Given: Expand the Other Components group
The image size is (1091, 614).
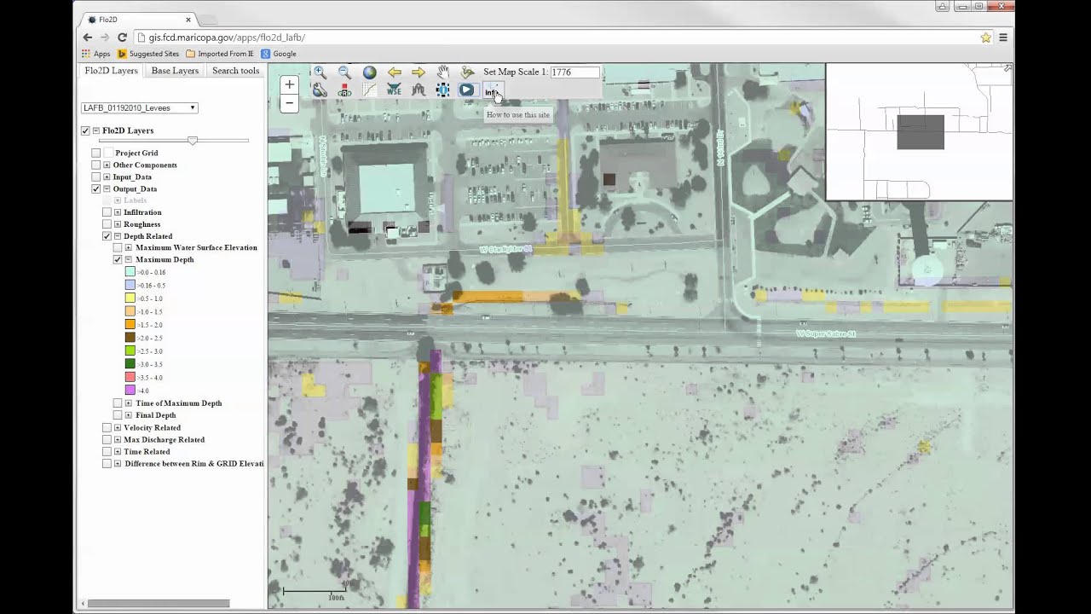Looking at the screenshot, I should point(107,165).
